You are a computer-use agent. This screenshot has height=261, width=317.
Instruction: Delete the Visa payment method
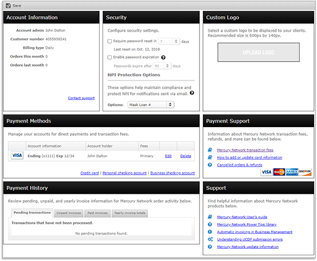click(186, 156)
